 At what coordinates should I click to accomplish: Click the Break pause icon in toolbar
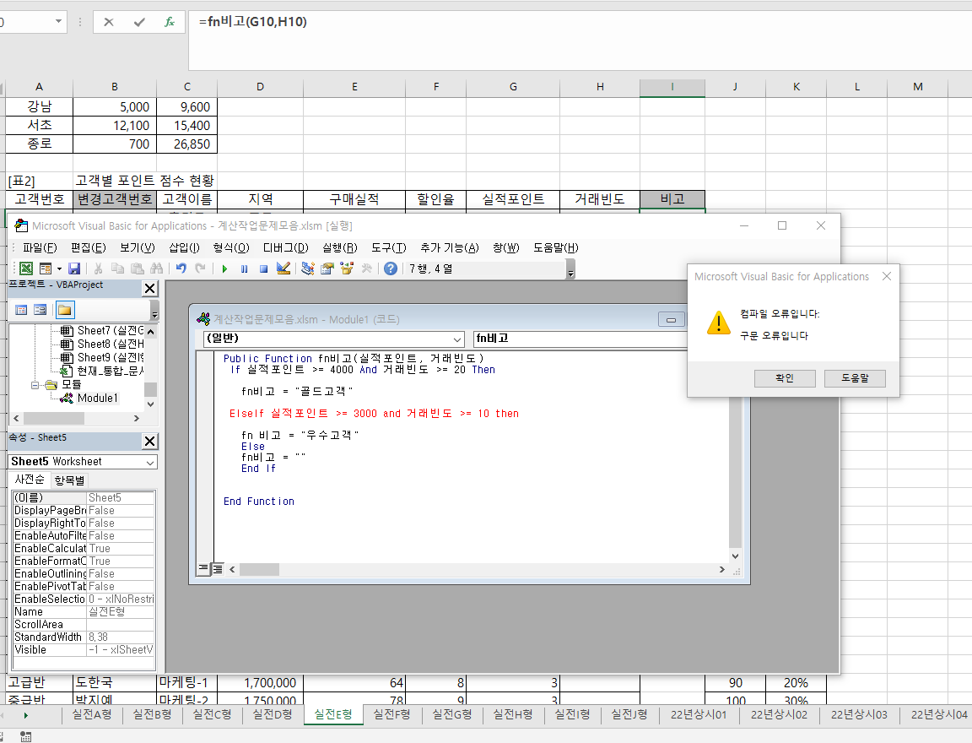click(244, 268)
